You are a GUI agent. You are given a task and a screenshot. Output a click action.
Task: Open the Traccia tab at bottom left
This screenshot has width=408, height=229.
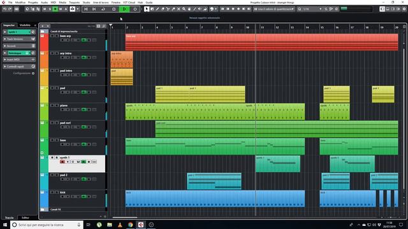[10, 218]
